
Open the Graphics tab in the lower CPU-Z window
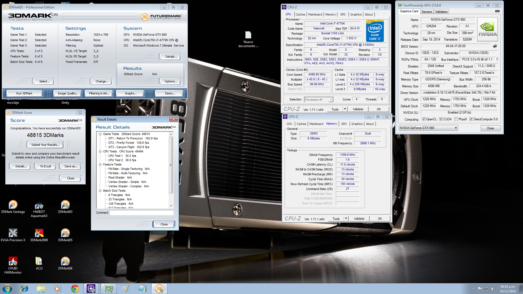click(x=357, y=124)
